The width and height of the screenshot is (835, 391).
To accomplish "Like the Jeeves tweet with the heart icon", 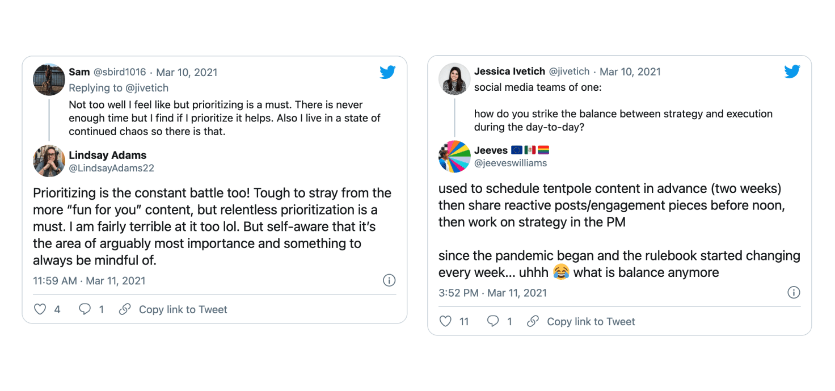I will 446,321.
